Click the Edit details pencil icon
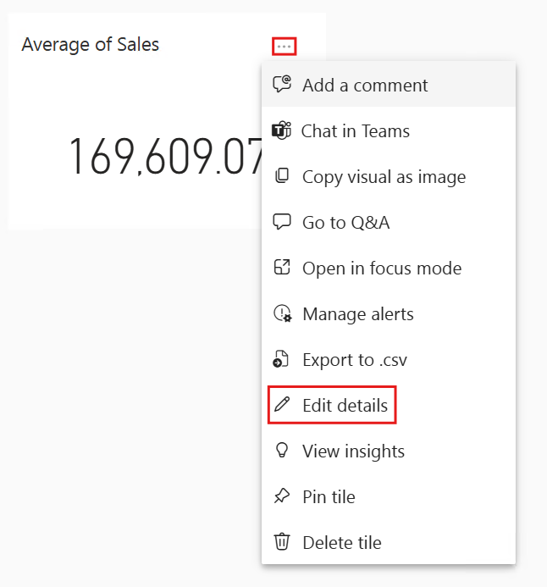Viewport: 547px width, 587px height. coord(282,405)
